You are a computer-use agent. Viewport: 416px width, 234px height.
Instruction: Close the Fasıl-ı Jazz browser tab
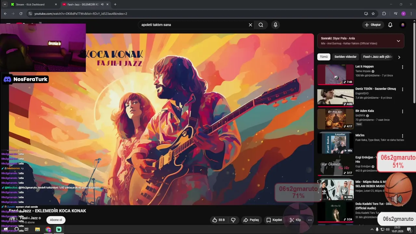click(107, 5)
